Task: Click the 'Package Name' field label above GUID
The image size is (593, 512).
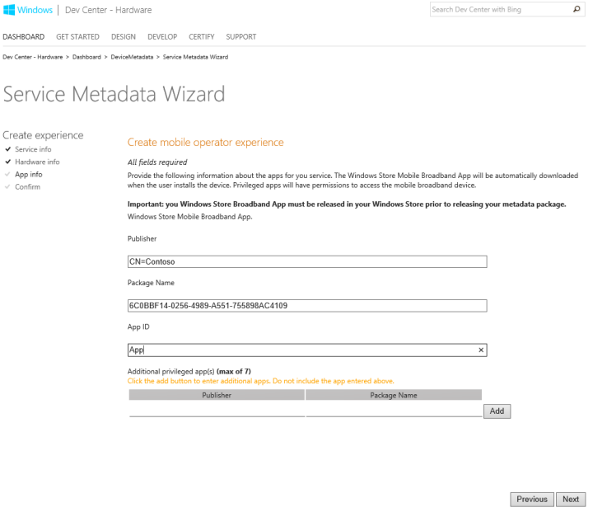Action: [151, 283]
